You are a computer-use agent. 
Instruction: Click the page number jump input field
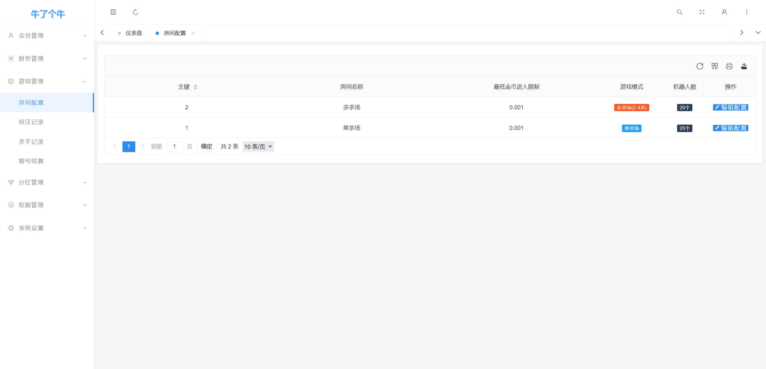pyautogui.click(x=174, y=146)
